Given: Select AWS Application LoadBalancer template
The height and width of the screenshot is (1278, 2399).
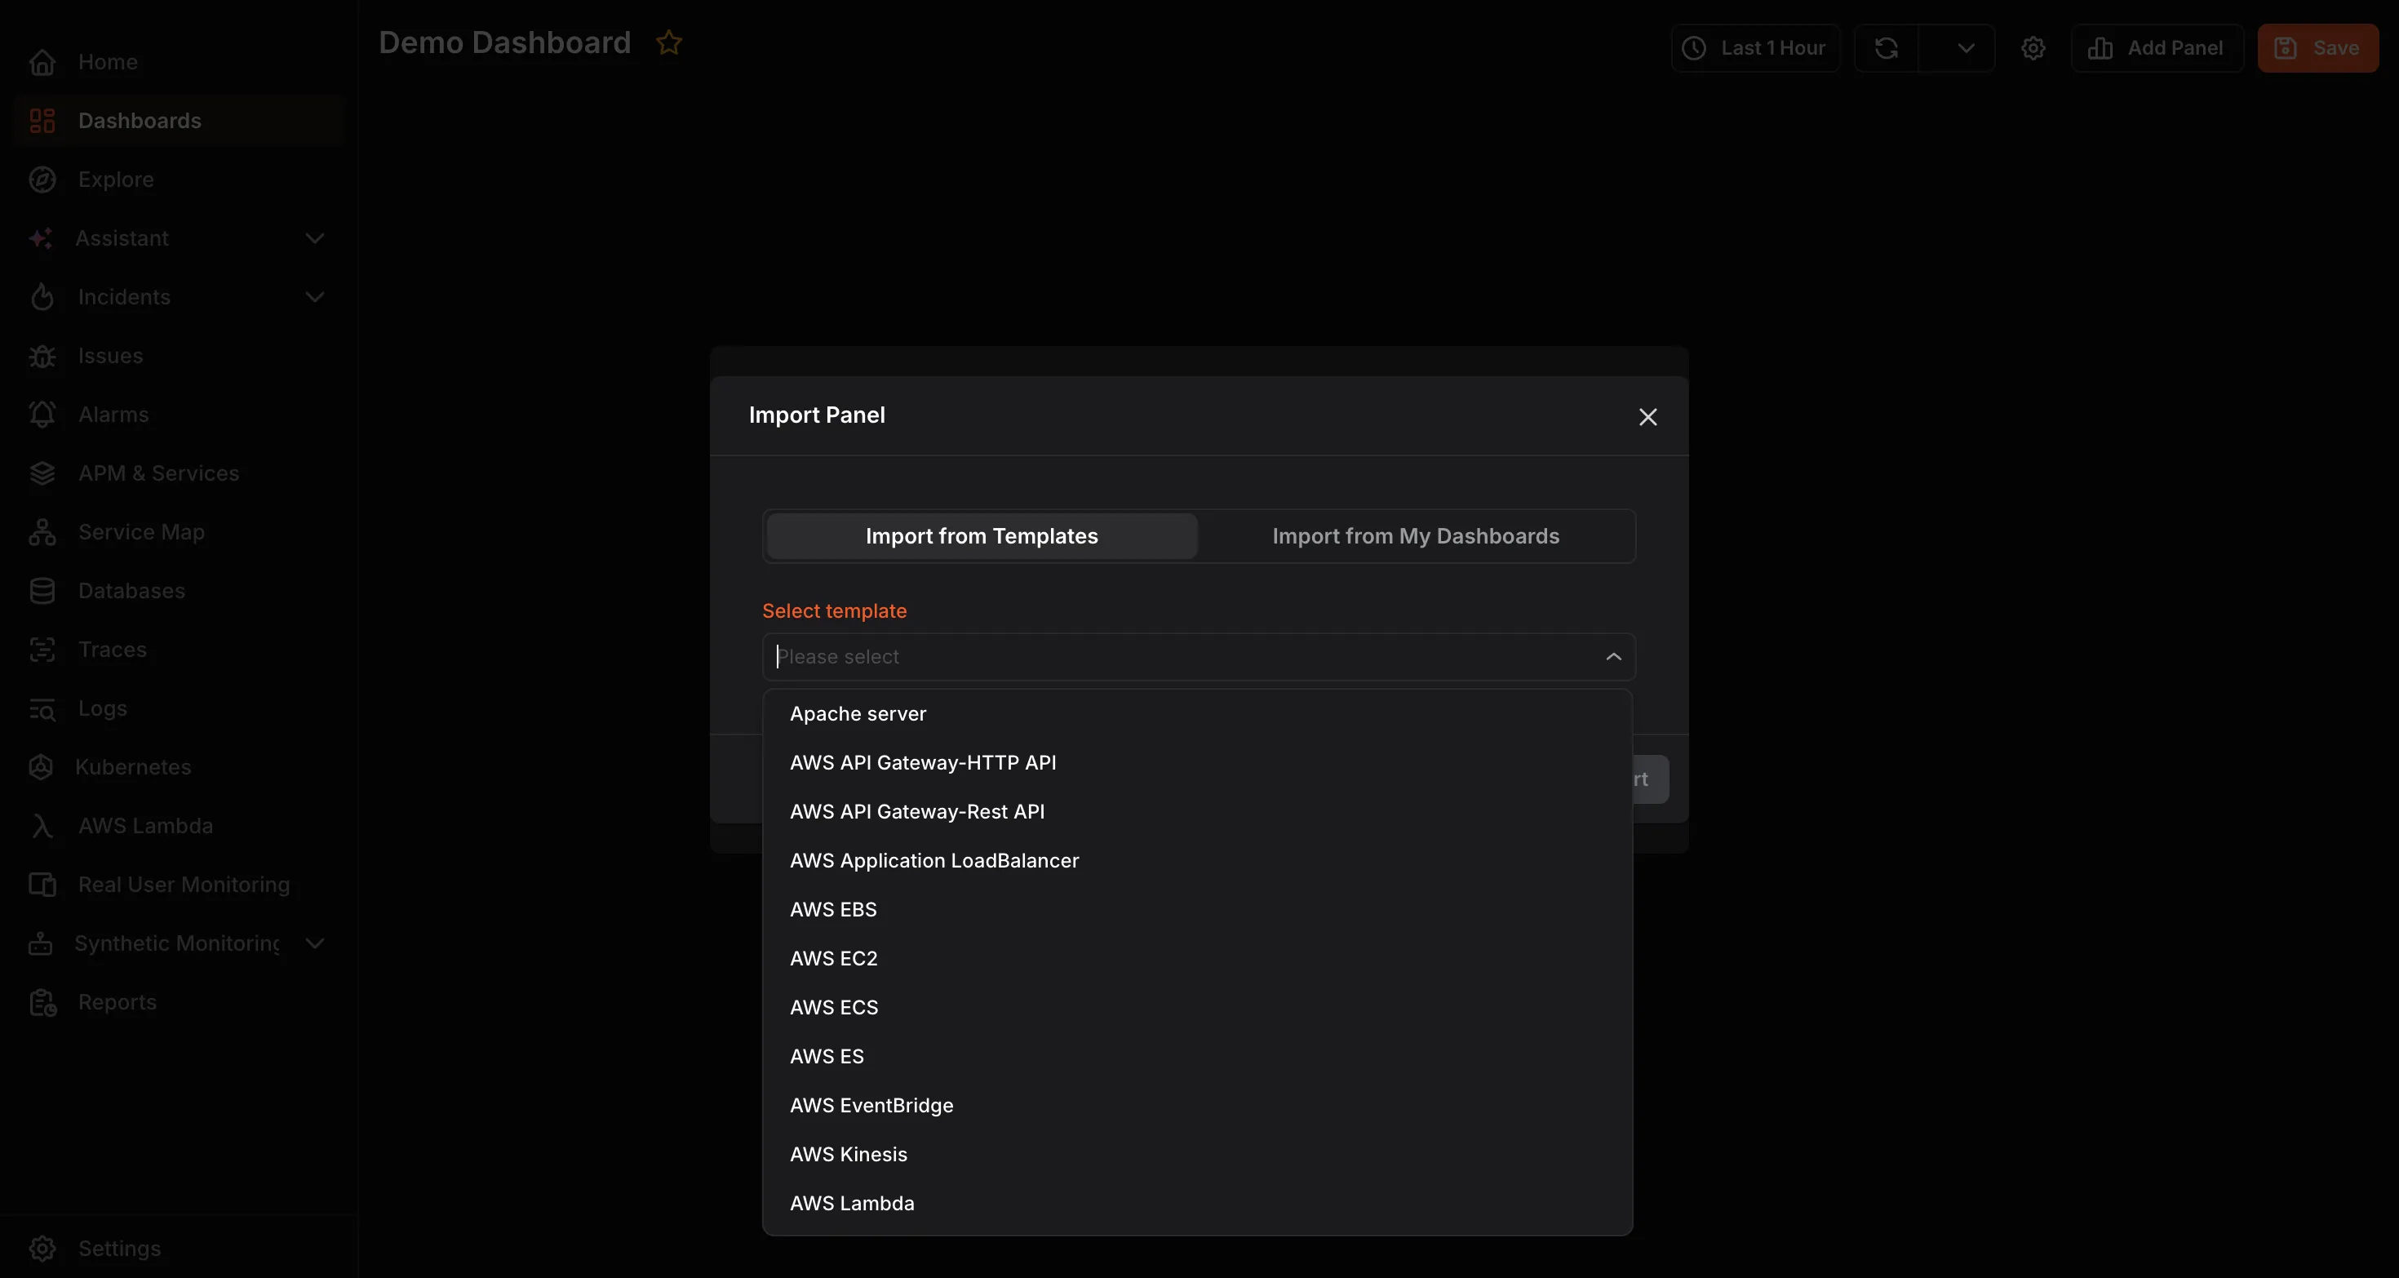Looking at the screenshot, I should point(1197,861).
